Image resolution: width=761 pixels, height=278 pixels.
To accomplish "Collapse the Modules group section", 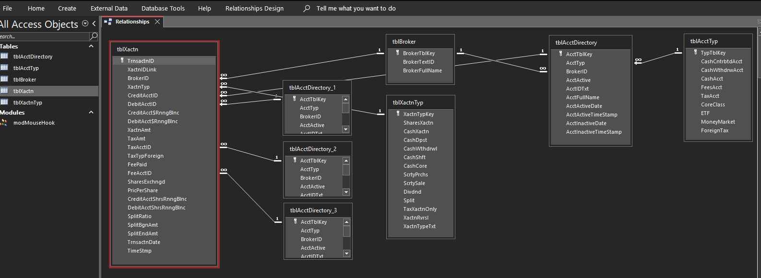I will pyautogui.click(x=91, y=112).
